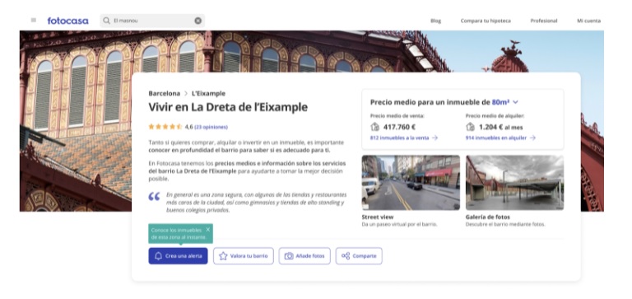Select the Galería de fotos caption text

488,217
